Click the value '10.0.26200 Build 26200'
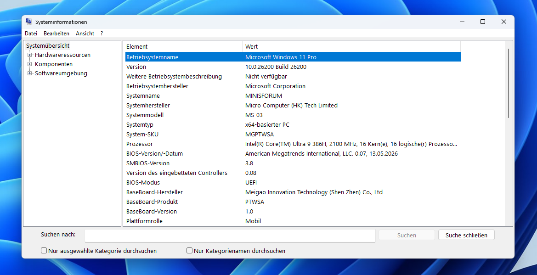Screen dimensions: 537x275 point(276,67)
